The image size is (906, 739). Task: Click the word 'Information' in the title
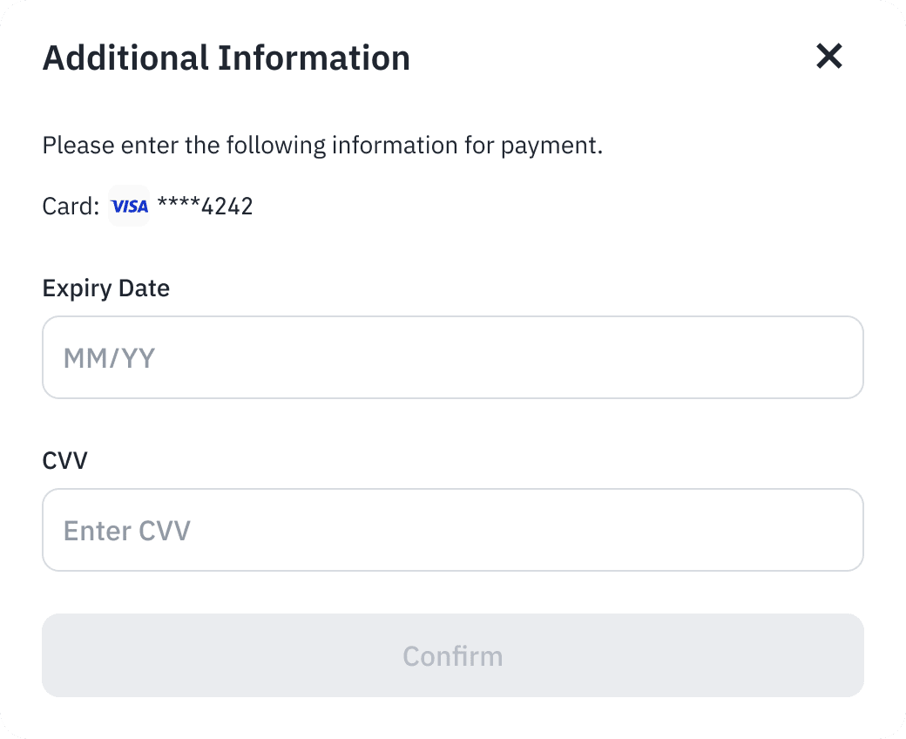click(314, 58)
